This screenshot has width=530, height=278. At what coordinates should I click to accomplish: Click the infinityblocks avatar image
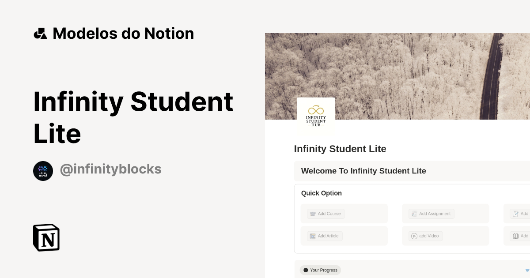[43, 171]
